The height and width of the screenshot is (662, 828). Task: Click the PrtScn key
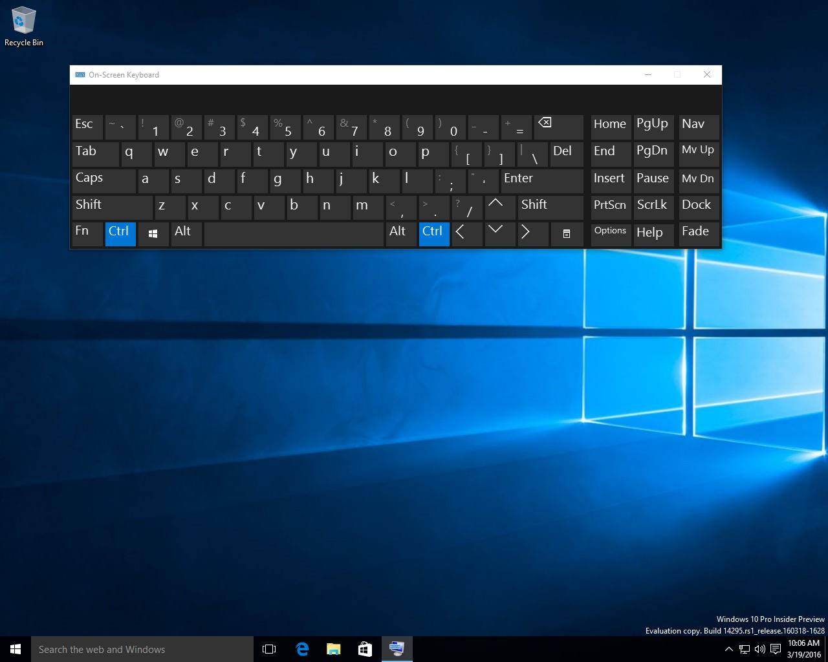pyautogui.click(x=611, y=208)
